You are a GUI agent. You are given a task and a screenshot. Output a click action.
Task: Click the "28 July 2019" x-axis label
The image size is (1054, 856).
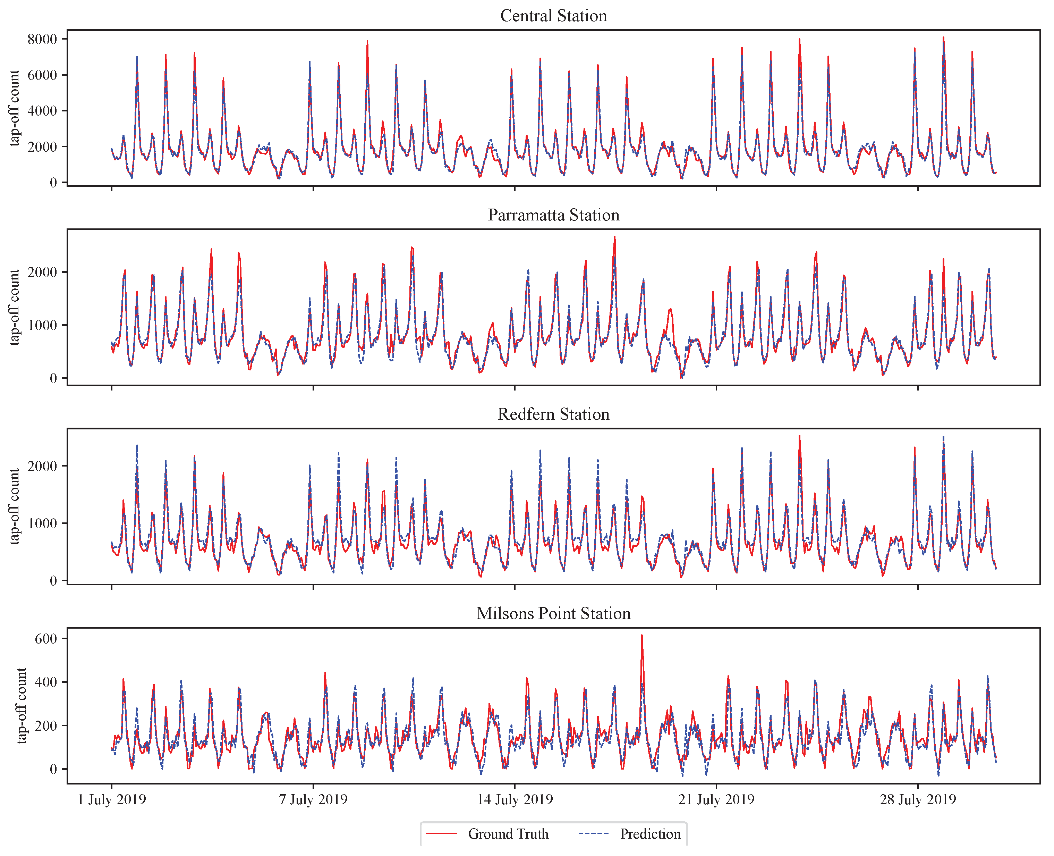click(x=918, y=799)
